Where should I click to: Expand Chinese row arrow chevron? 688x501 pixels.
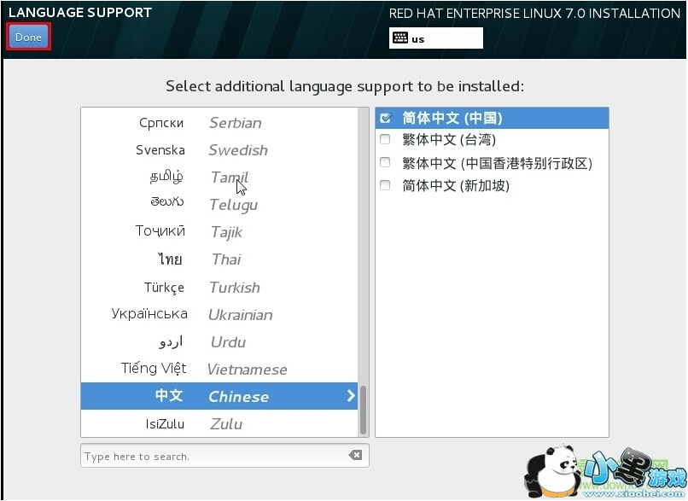[351, 396]
